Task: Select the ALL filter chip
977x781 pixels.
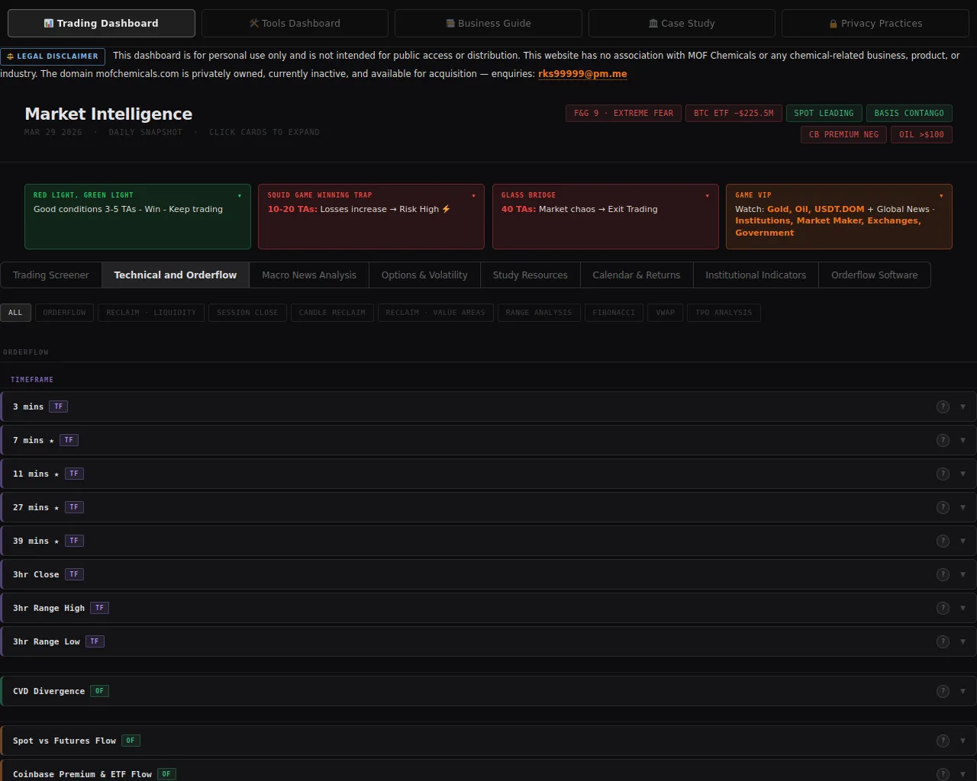Action: (x=15, y=313)
